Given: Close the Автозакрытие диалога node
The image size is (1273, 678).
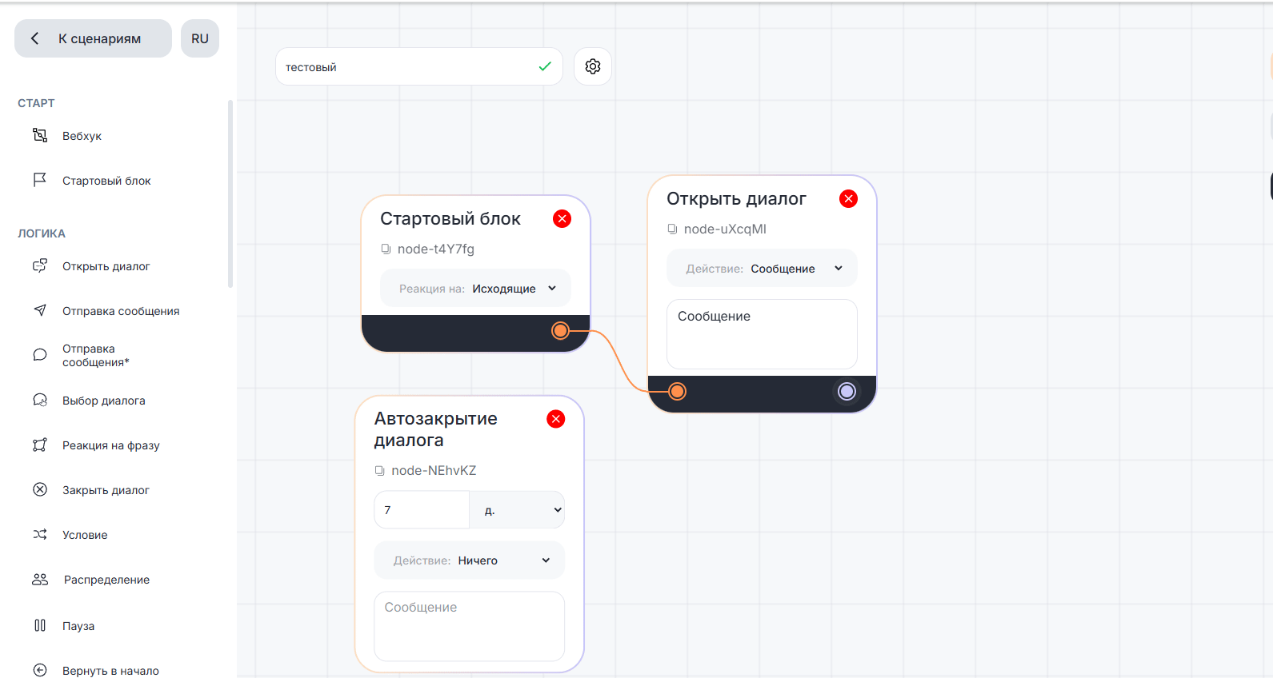Looking at the screenshot, I should (555, 419).
